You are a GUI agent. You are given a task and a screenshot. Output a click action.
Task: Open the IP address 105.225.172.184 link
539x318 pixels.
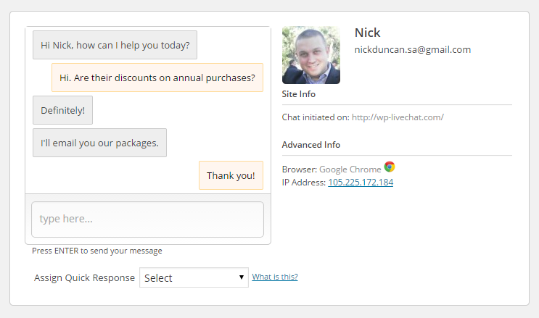pos(361,183)
